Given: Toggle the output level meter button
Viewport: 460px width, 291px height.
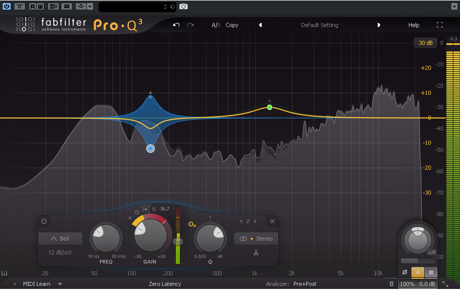Looking at the screenshot, I should (431, 272).
